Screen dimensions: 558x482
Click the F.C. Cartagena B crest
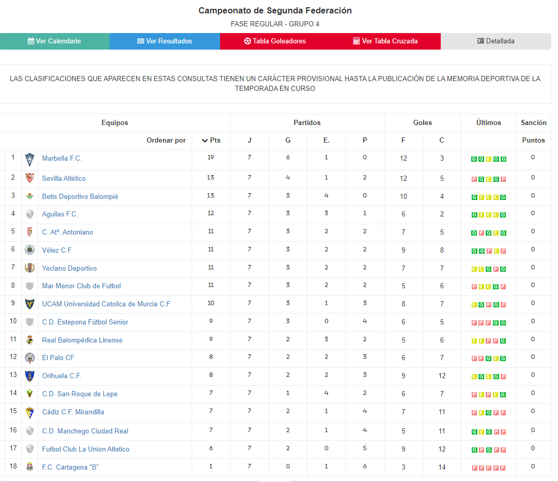coord(30,467)
